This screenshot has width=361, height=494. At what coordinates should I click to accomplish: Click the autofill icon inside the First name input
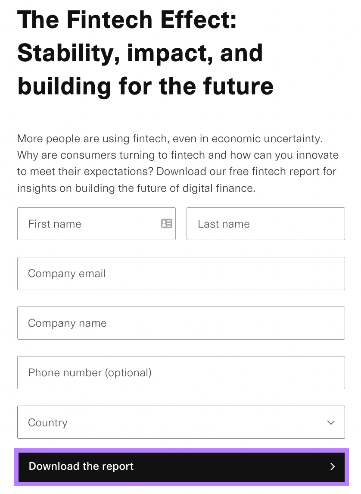(x=167, y=224)
